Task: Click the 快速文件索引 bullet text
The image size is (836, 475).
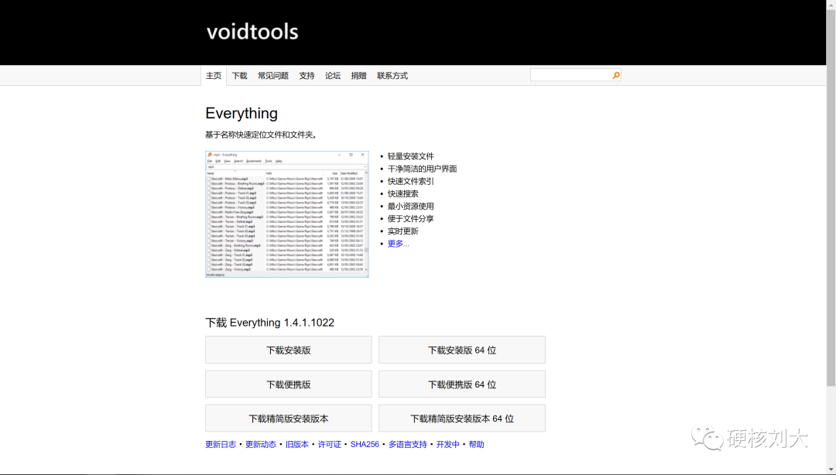Action: [x=410, y=181]
